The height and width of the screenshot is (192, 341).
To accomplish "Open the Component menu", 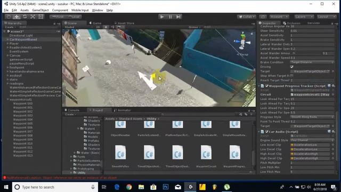I will [60, 10].
